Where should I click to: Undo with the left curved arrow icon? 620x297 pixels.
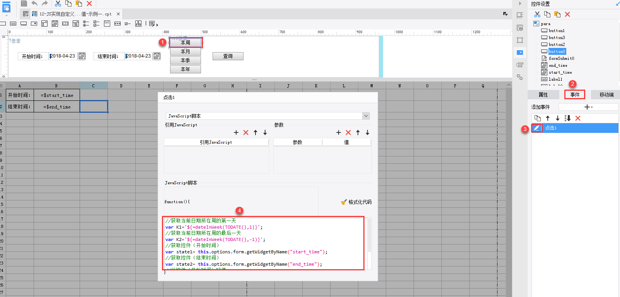(x=34, y=3)
